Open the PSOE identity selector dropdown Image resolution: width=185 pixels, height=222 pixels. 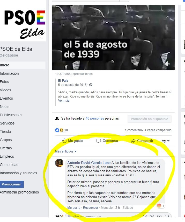point(166,141)
